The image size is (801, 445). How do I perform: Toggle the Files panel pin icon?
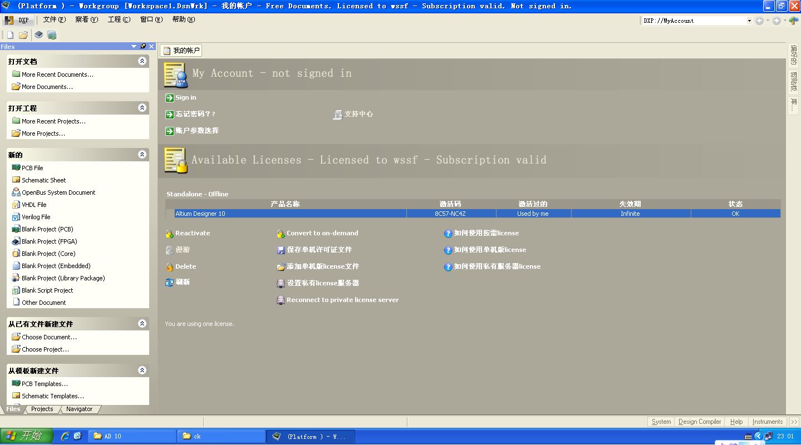click(x=143, y=47)
